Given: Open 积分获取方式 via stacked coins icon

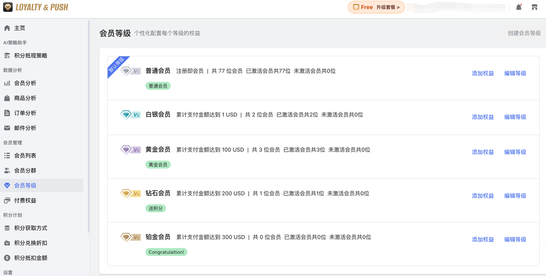Looking at the screenshot, I should [x=8, y=228].
